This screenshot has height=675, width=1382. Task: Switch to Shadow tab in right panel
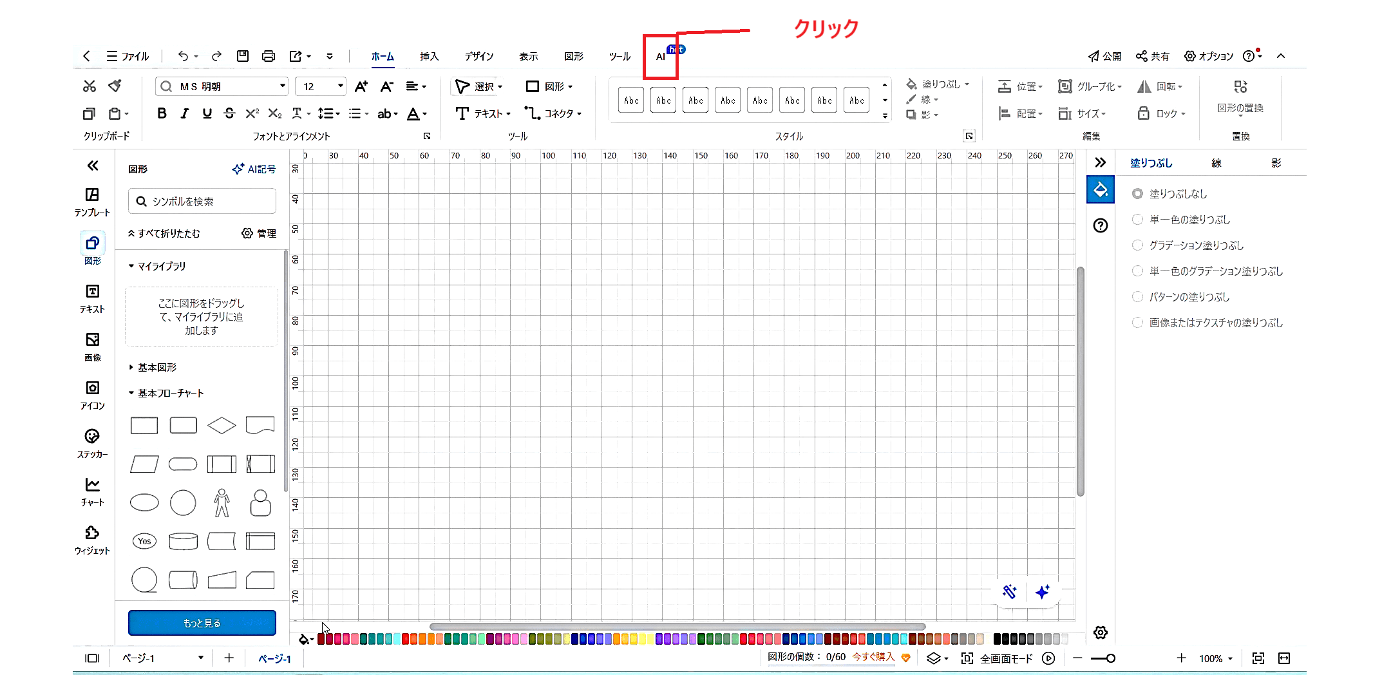(1276, 163)
